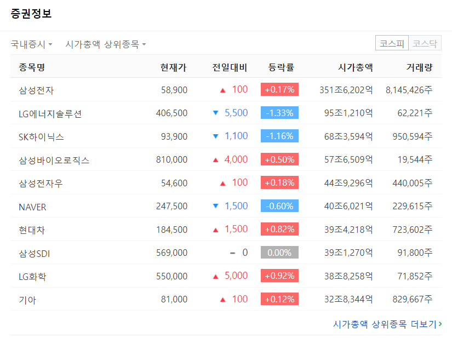Open the LG에너지솔루션 stock link
The height and width of the screenshot is (338, 452).
pyautogui.click(x=50, y=113)
